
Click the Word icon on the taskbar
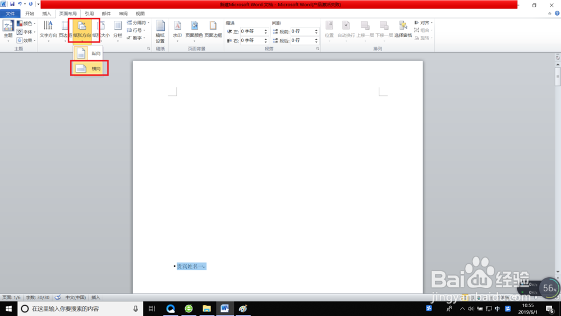[x=225, y=309]
